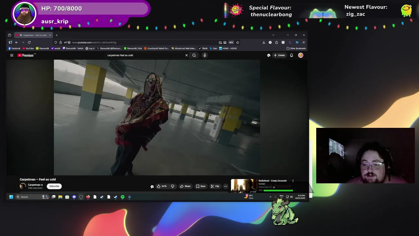Click the Carpetman video player
Screen dimensions: 419x236
click(157, 117)
